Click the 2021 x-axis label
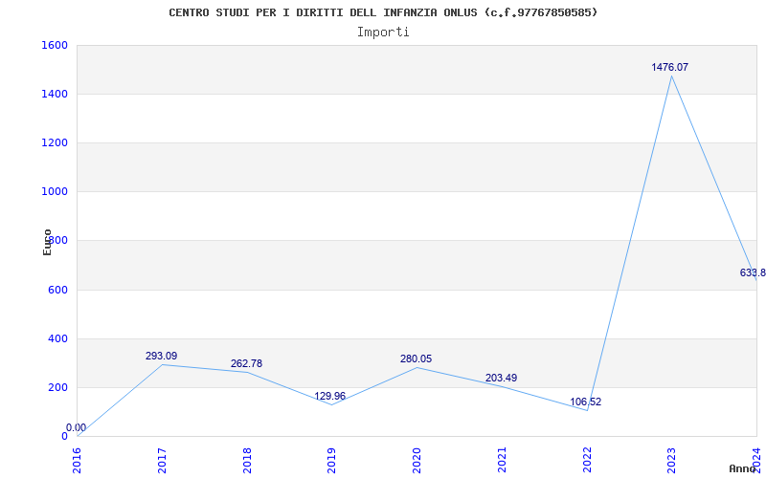 501,459
